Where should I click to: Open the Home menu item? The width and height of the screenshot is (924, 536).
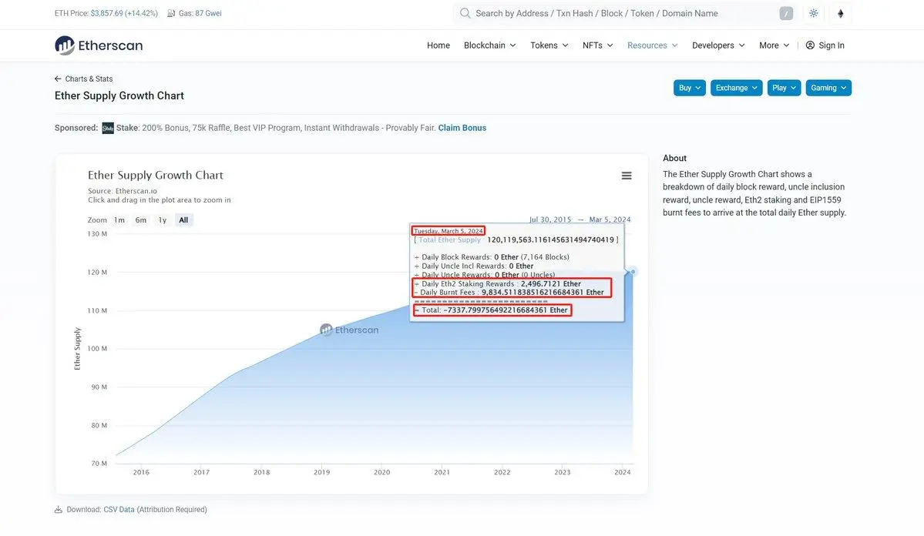tap(438, 45)
